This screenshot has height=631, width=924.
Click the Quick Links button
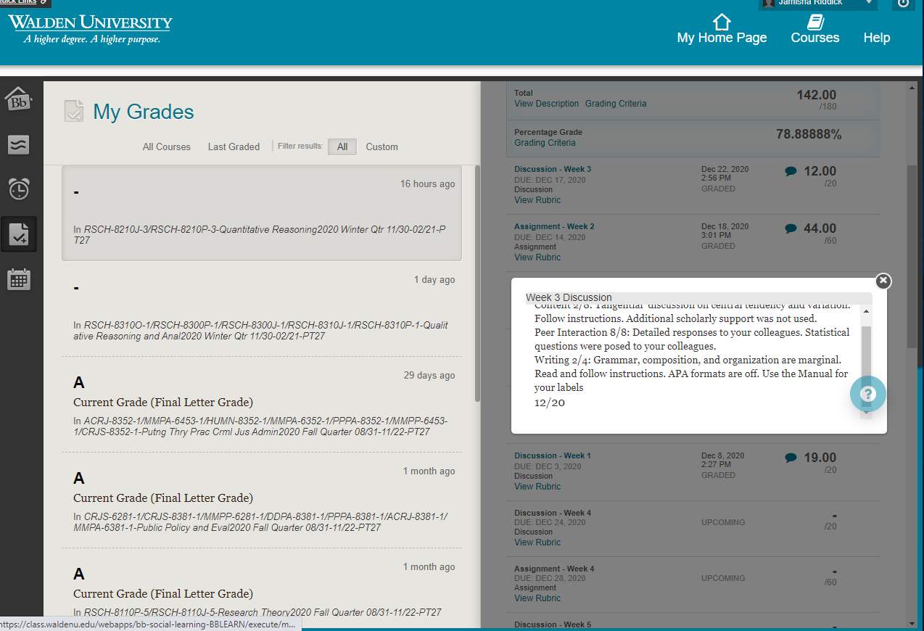pyautogui.click(x=25, y=3)
